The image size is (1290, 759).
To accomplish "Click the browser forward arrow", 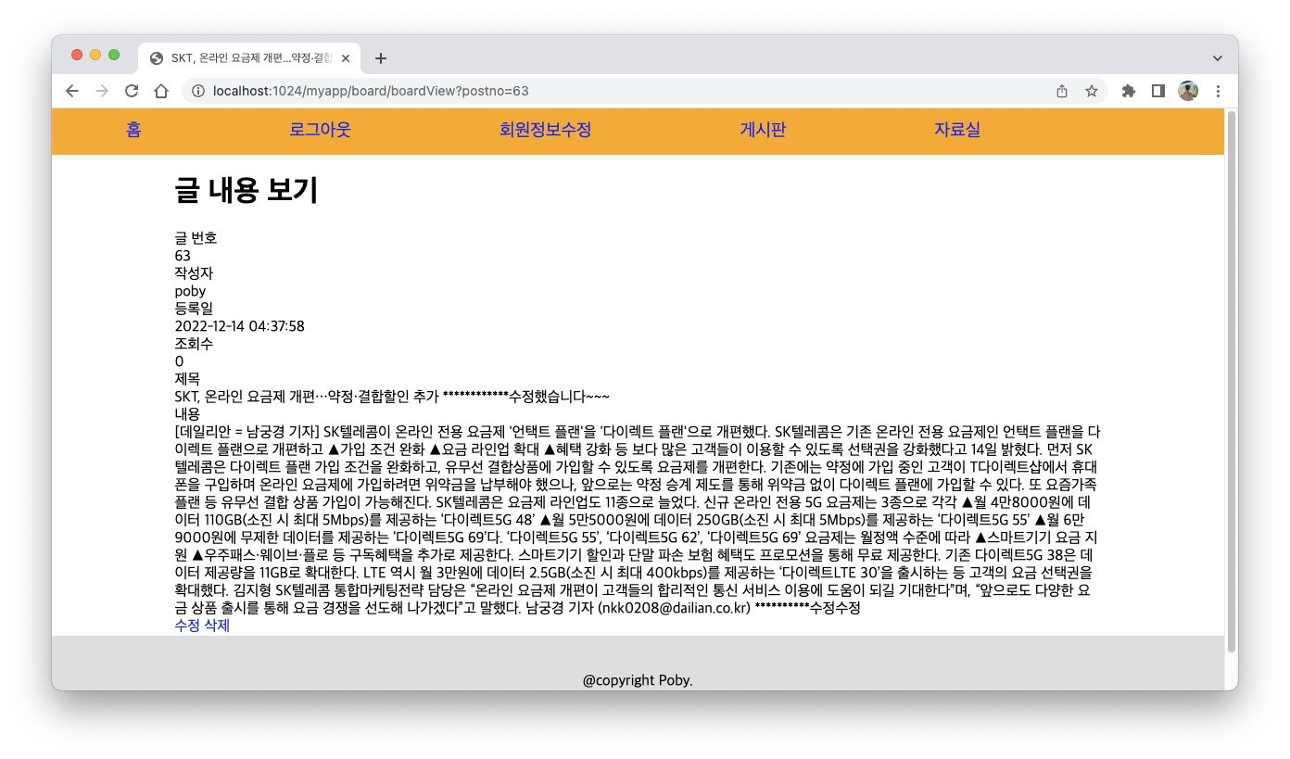I will pyautogui.click(x=102, y=91).
